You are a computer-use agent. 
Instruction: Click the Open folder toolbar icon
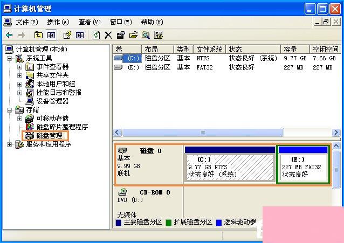(133, 35)
